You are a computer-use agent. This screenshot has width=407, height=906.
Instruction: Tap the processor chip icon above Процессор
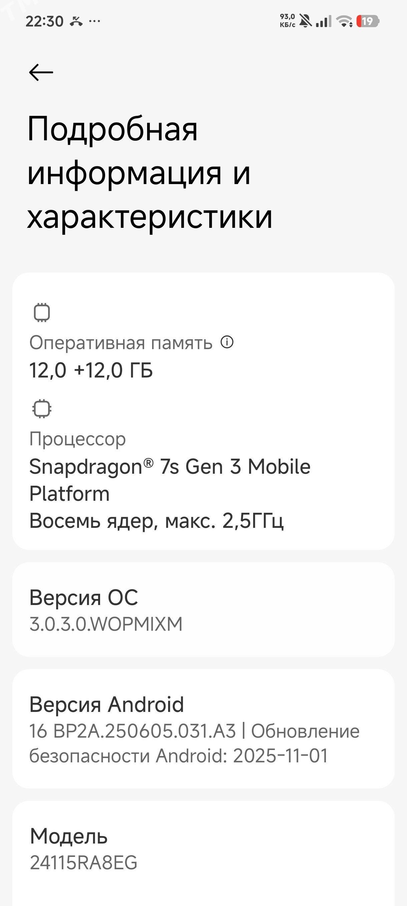click(x=42, y=409)
